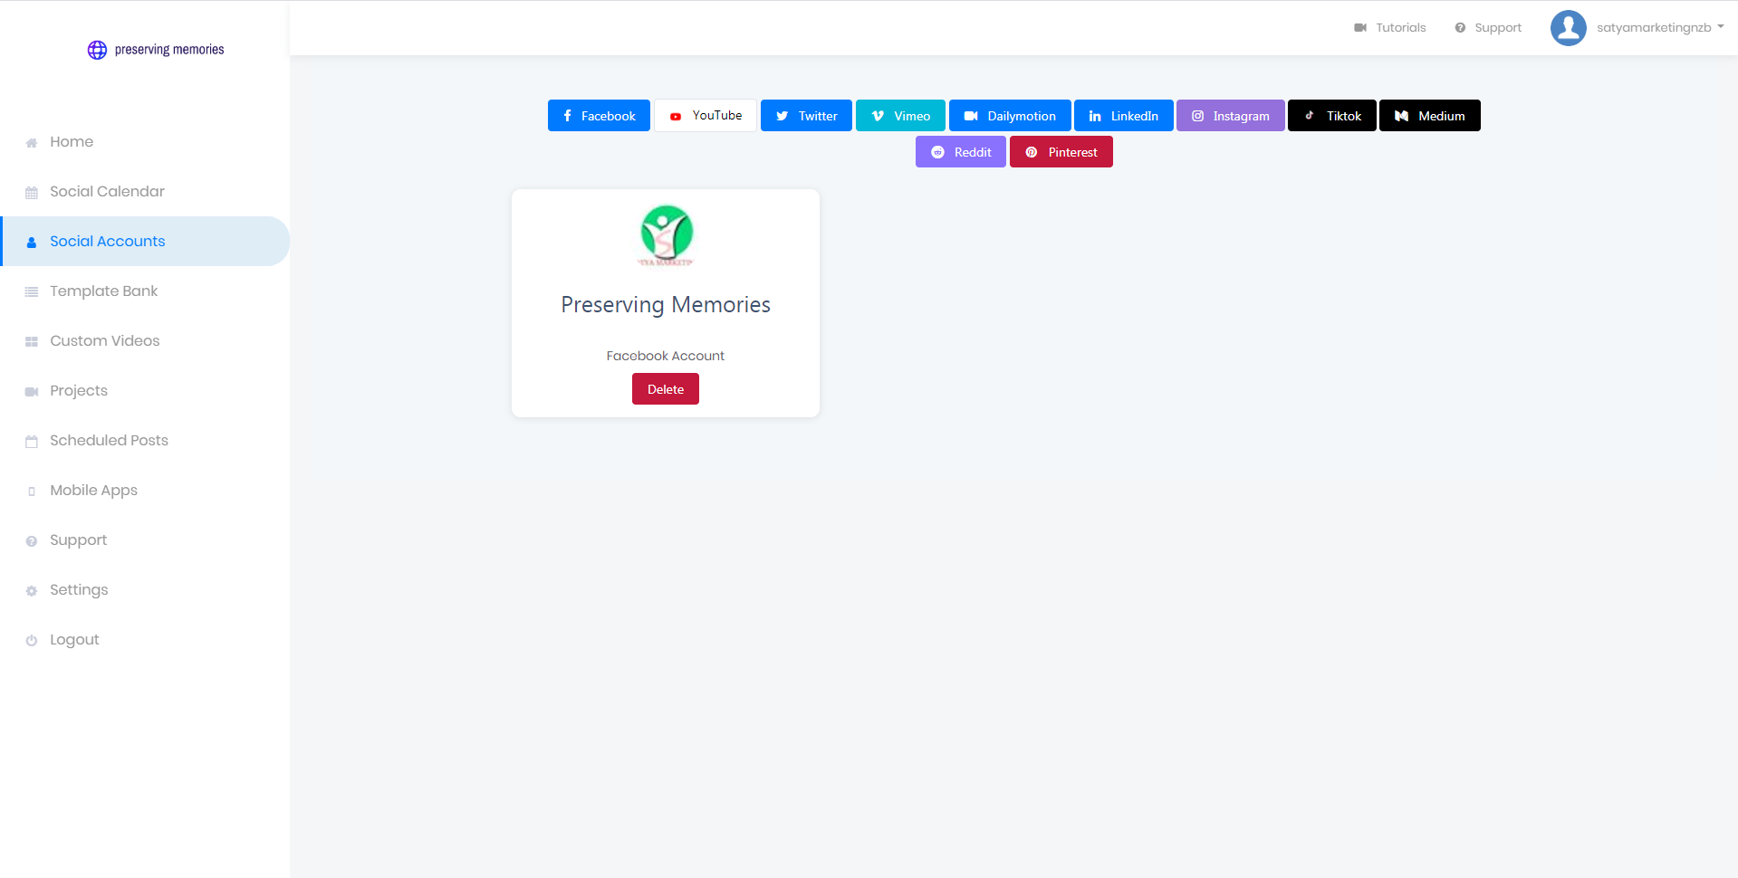1738x878 pixels.
Task: Choose Logout in sidebar
Action: tap(145, 640)
